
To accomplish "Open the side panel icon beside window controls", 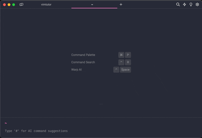I will [21, 5].
